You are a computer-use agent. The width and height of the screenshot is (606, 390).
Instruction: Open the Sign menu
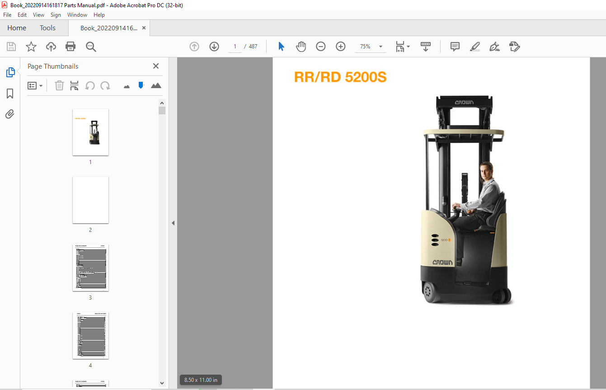56,15
